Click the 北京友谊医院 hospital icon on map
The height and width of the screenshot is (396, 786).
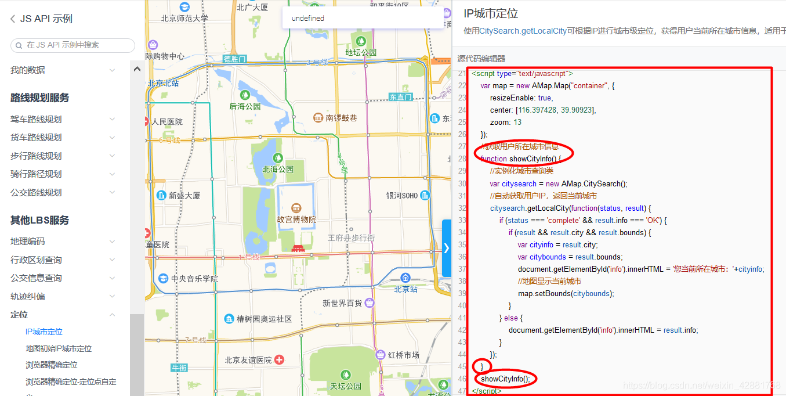click(280, 360)
